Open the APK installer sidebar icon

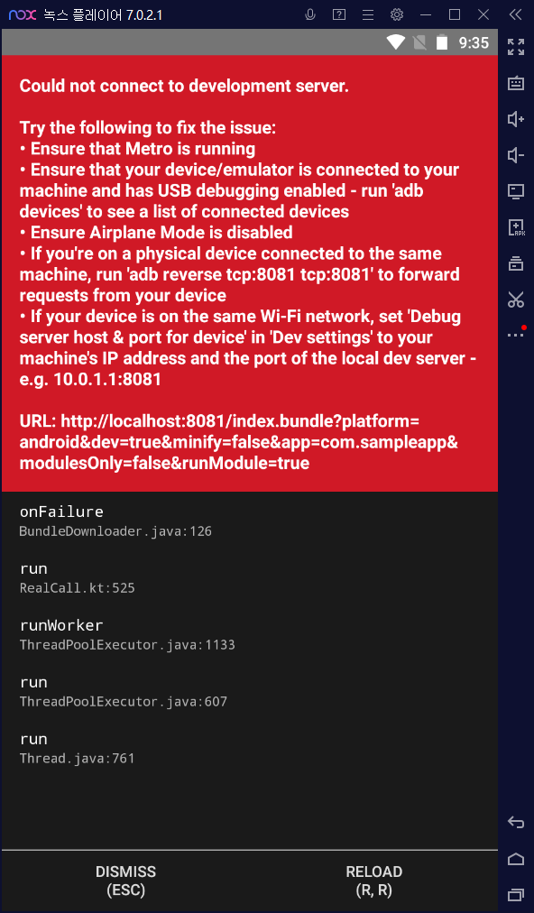tap(515, 227)
